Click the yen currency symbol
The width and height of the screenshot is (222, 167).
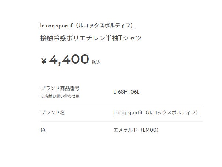pos(44,62)
